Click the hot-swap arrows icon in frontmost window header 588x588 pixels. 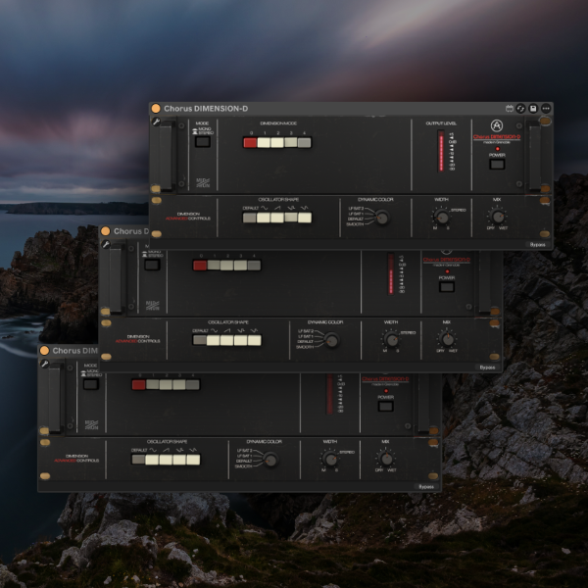click(520, 109)
